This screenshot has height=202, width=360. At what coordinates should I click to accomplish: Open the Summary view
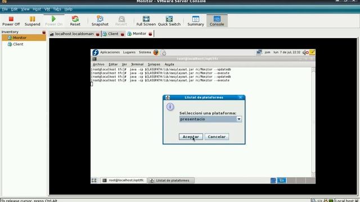coord(196,21)
